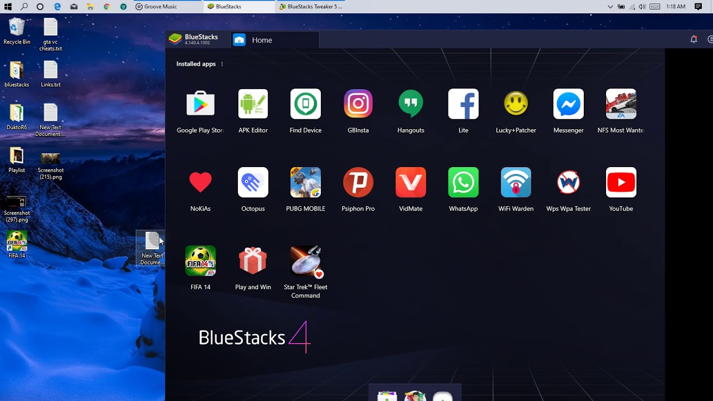Image resolution: width=713 pixels, height=401 pixels.
Task: Show hidden system tray icons
Action: pos(611,7)
